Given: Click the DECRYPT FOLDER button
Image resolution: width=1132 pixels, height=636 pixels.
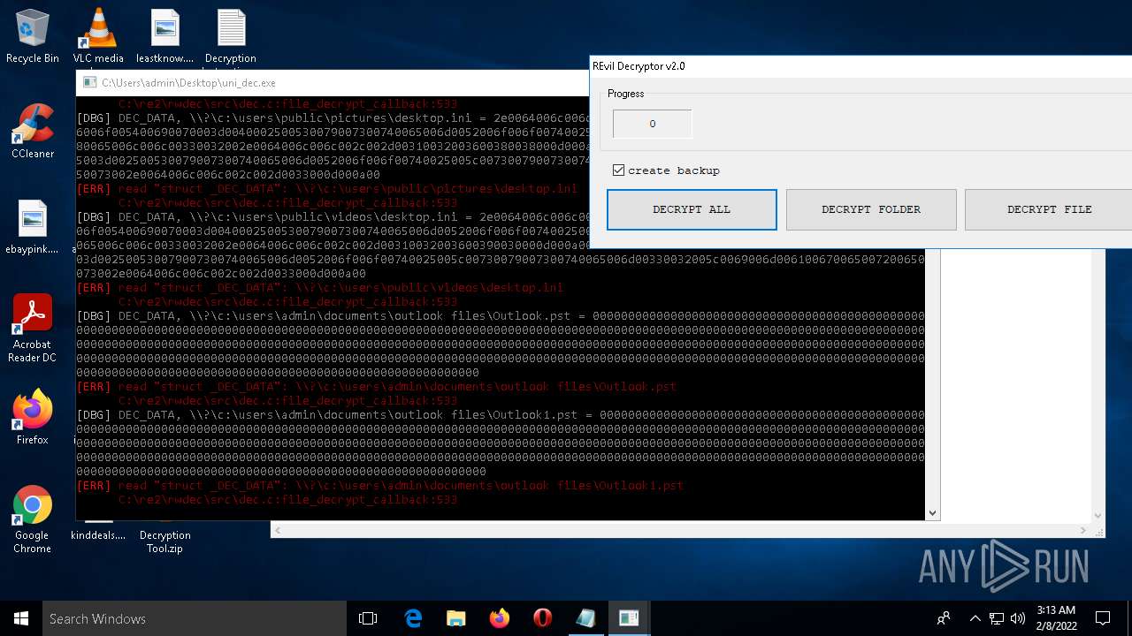Looking at the screenshot, I should pos(871,209).
